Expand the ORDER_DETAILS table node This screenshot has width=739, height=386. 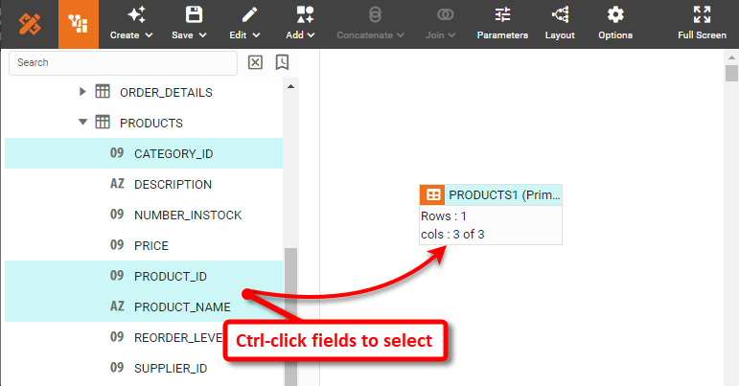coord(82,92)
